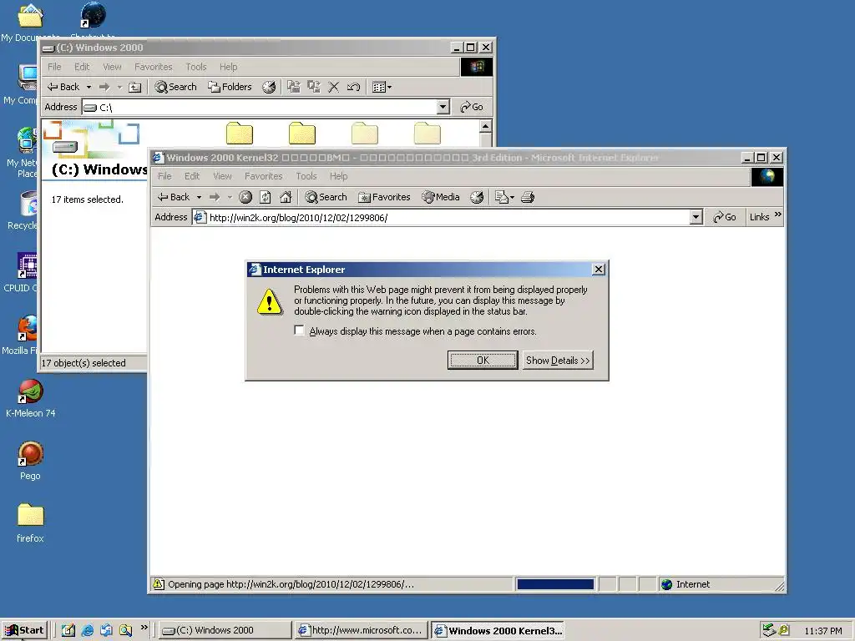The height and width of the screenshot is (641, 855).
Task: Open the Favorites toolbar button in Internet Explorer
Action: point(384,197)
